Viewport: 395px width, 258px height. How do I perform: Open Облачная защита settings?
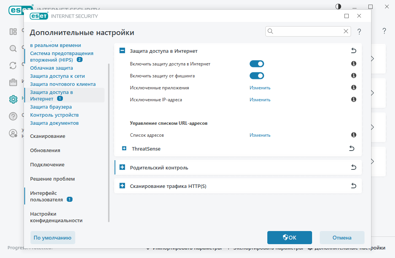[51, 68]
